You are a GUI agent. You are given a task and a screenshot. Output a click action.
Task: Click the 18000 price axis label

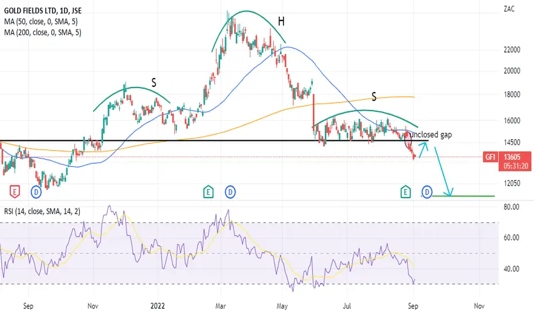(x=512, y=94)
